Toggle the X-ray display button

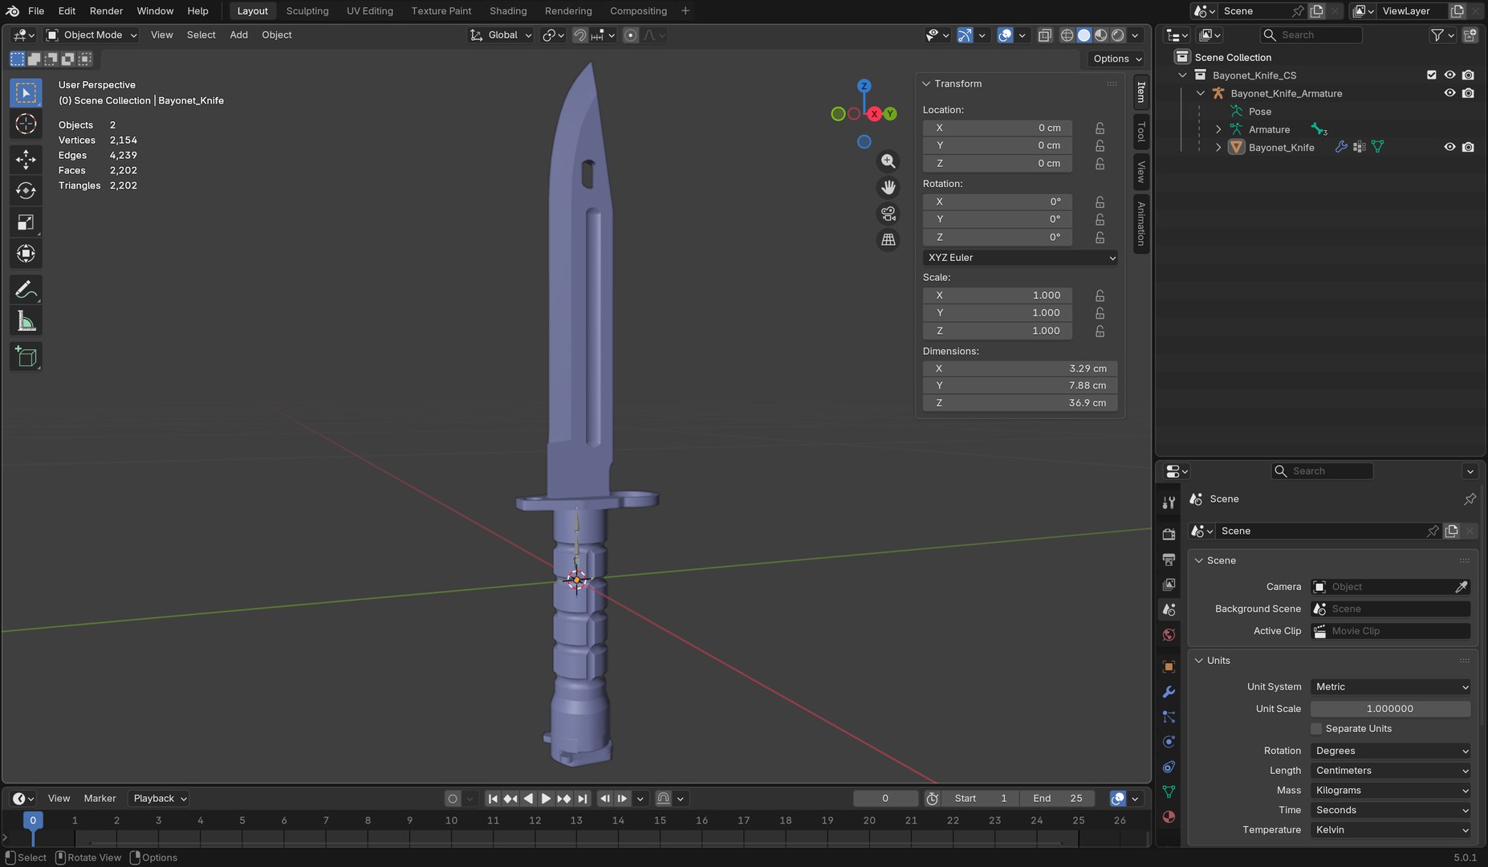(1044, 35)
